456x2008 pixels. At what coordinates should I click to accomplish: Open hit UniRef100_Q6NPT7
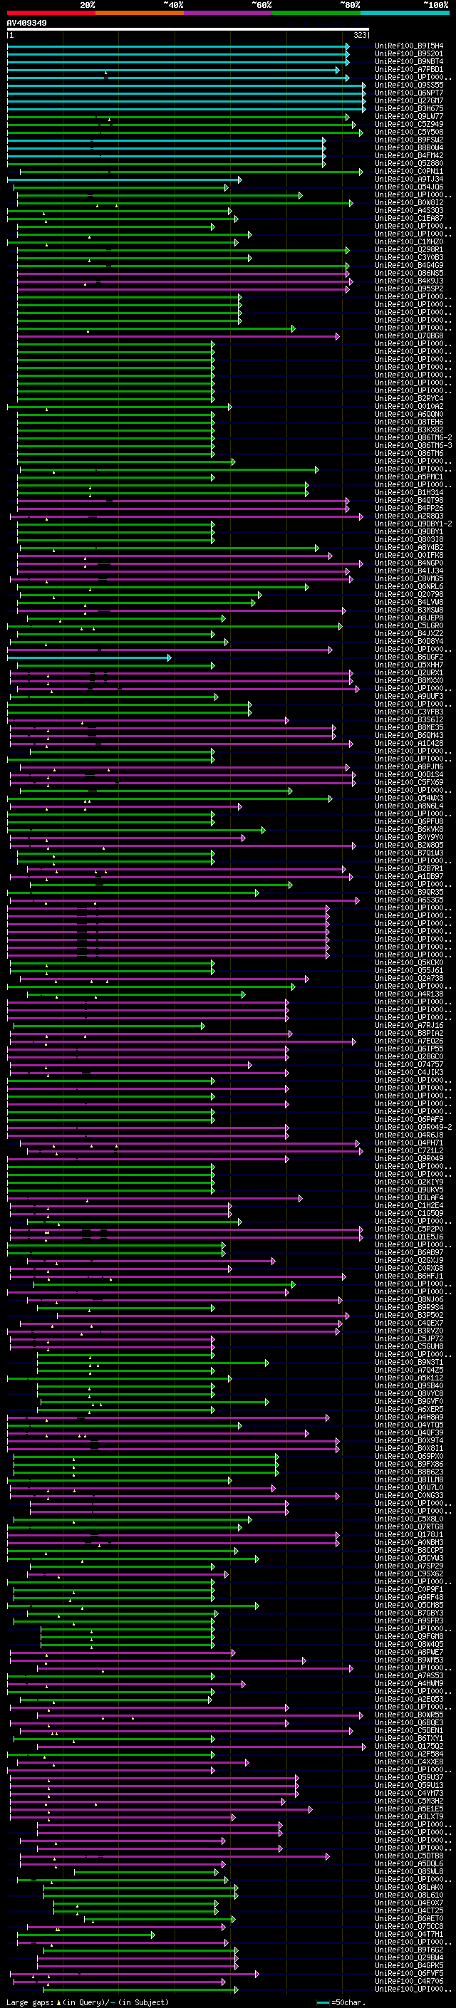click(409, 93)
